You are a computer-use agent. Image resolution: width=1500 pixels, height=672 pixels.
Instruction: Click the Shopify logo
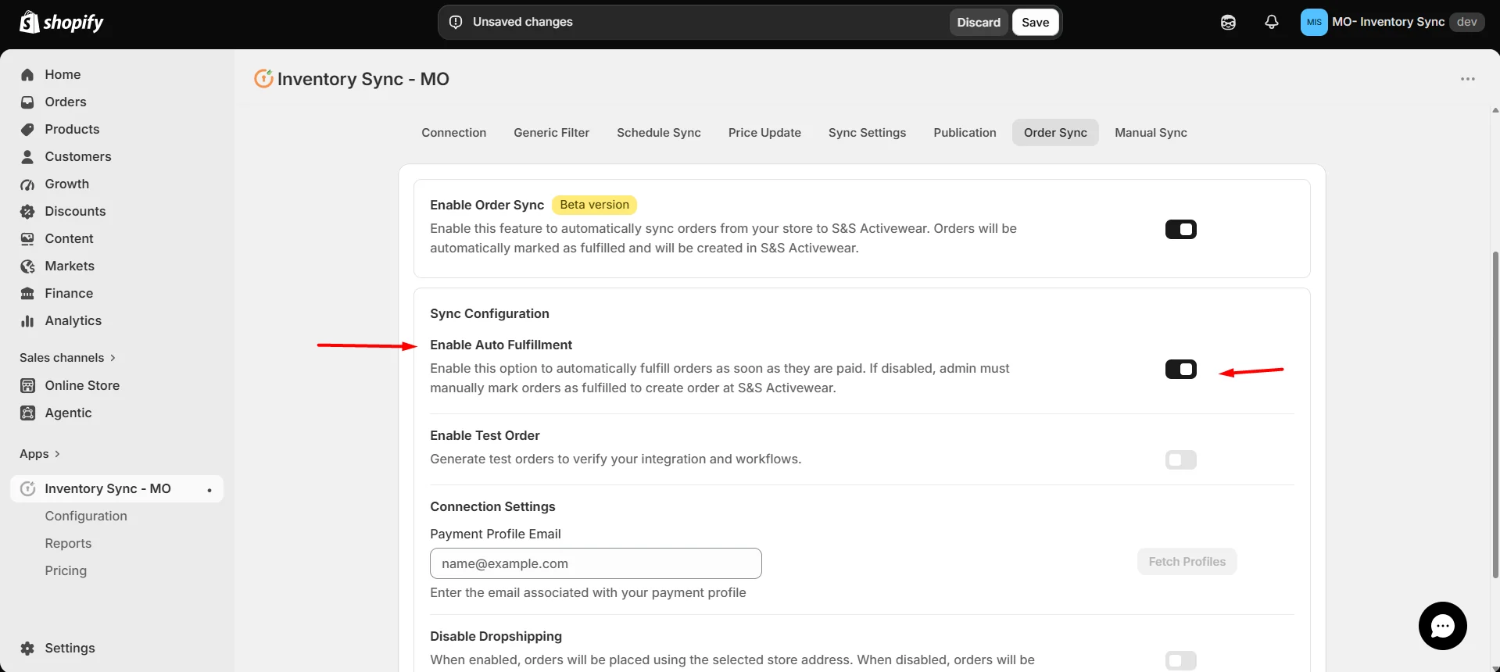pyautogui.click(x=62, y=22)
